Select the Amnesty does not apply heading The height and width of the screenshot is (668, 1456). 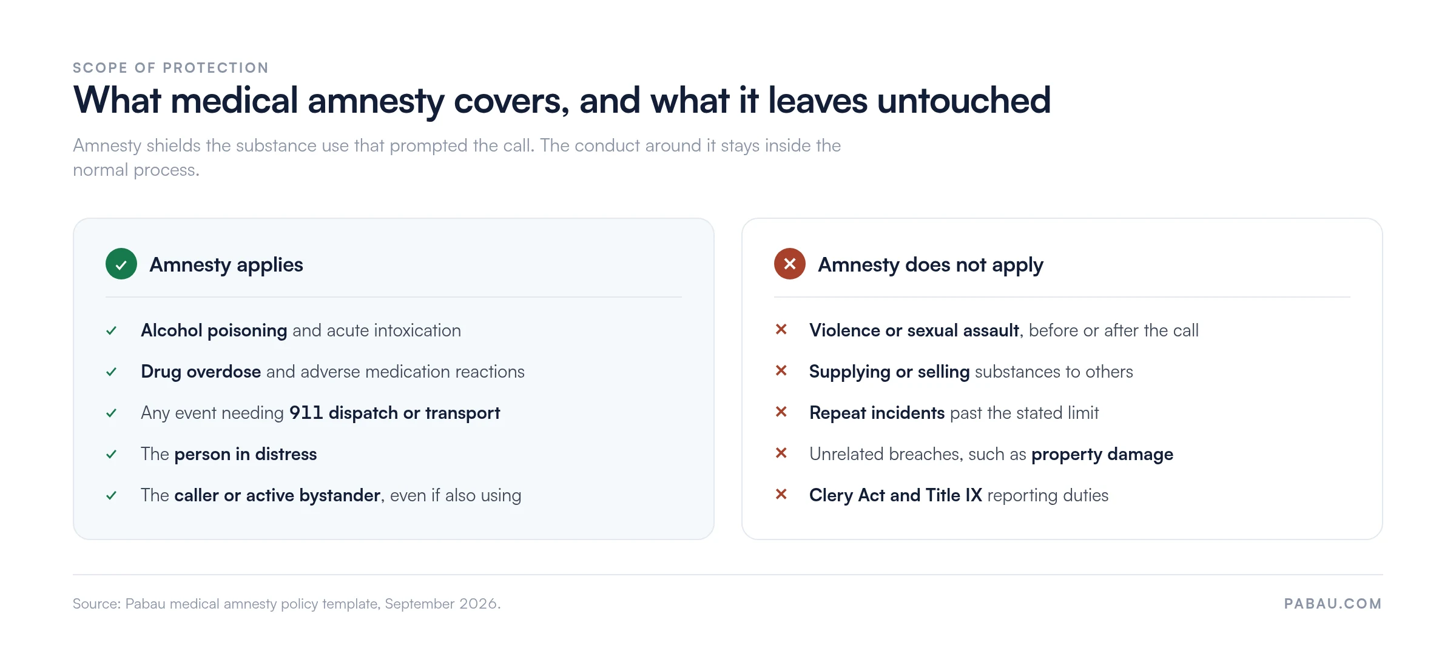(931, 265)
